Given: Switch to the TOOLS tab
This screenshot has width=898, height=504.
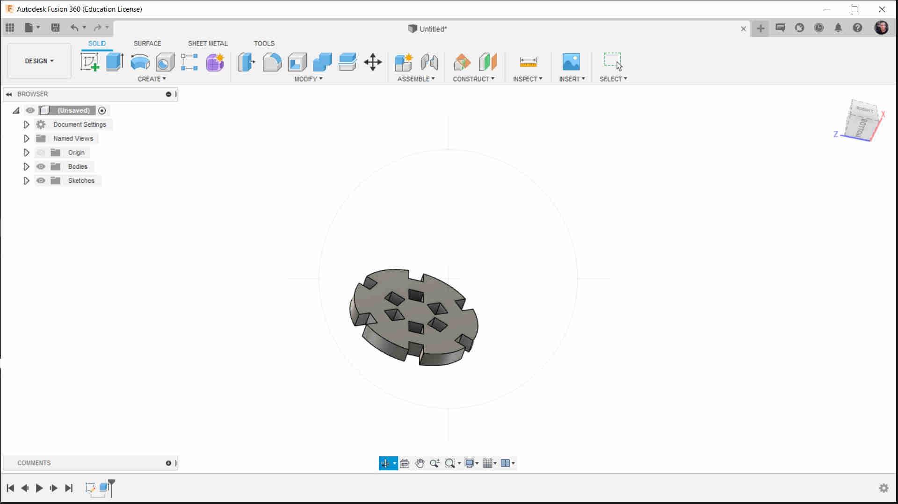Looking at the screenshot, I should pos(264,43).
